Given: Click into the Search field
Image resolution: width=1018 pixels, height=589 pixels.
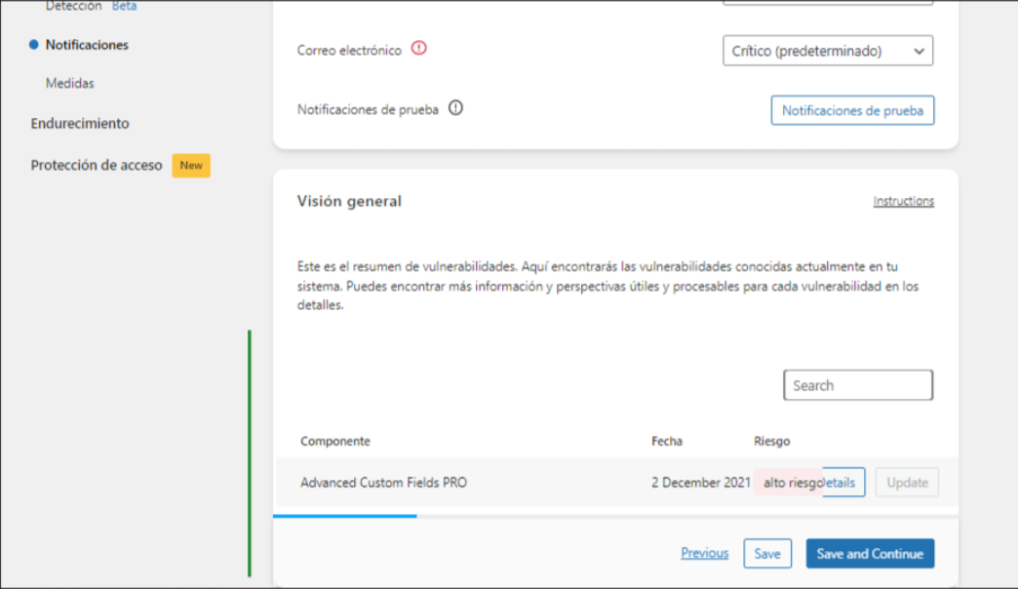Looking at the screenshot, I should coord(858,385).
